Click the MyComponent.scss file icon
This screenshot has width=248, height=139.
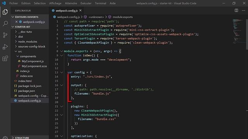(x=19, y=66)
